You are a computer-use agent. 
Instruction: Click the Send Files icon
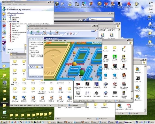coord(38,32)
